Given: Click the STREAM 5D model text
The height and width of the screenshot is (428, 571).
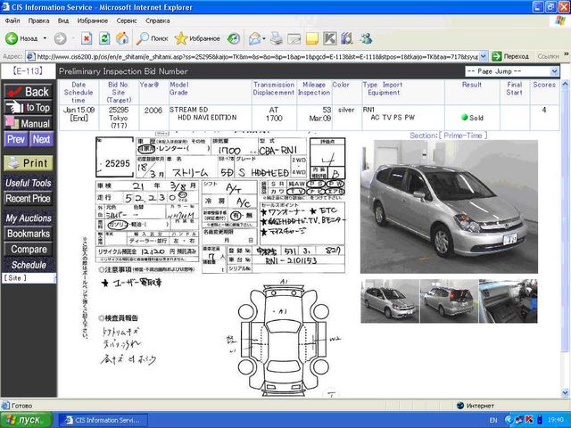Looking at the screenshot, I should (188, 110).
